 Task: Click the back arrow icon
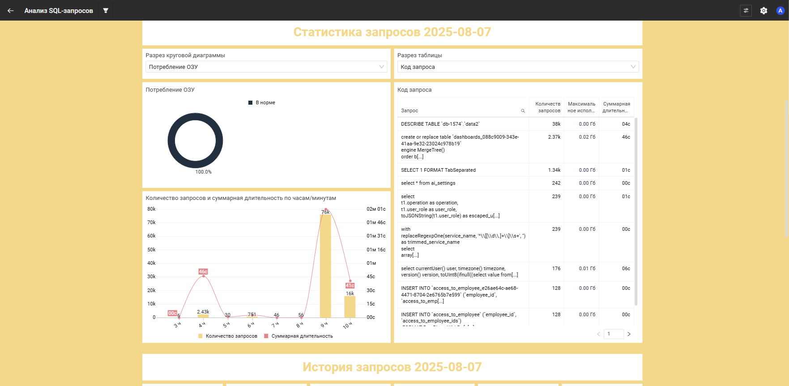click(x=11, y=11)
